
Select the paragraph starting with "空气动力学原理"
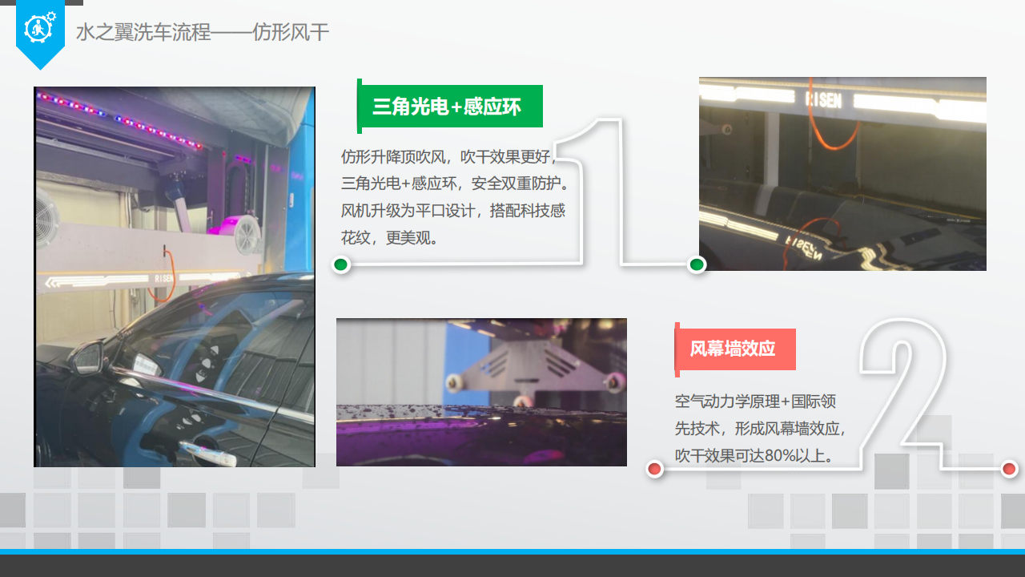click(x=759, y=428)
